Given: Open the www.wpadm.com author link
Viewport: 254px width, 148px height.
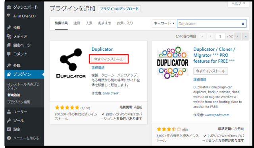Looking at the screenshot, I should (x=217, y=115).
